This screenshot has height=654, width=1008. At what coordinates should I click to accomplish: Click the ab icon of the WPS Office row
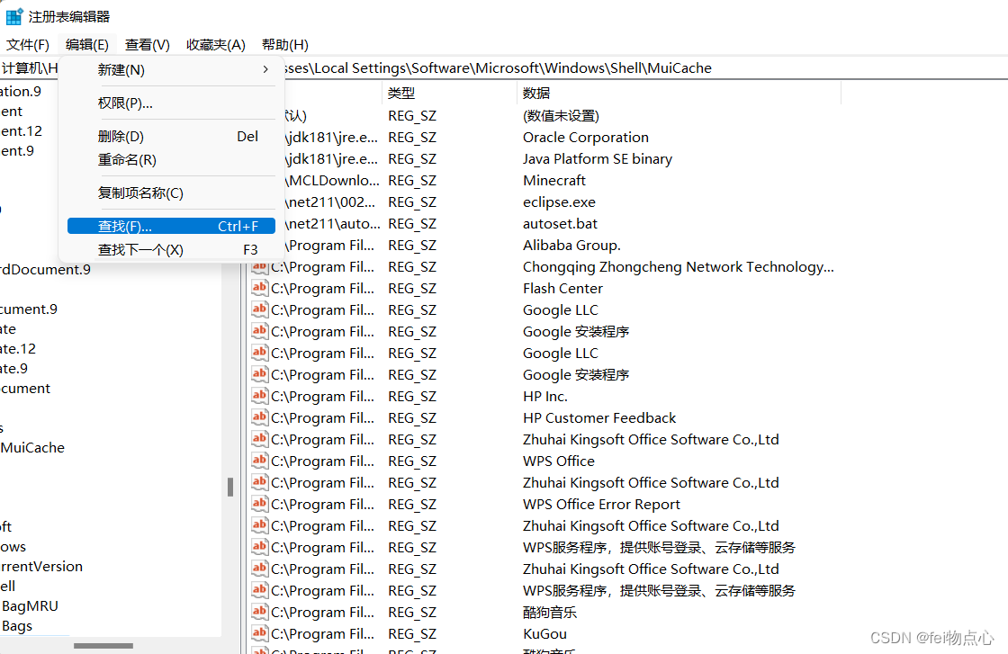click(260, 461)
